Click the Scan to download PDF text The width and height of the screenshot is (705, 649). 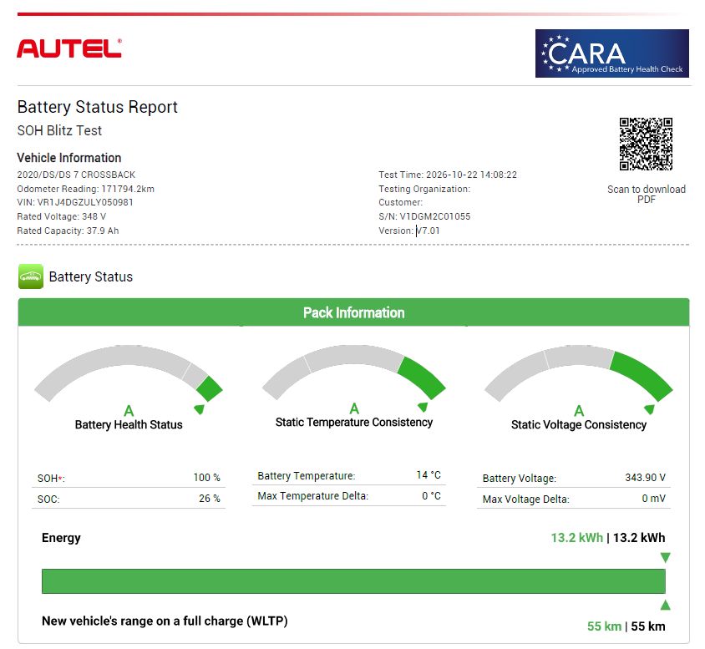point(646,194)
